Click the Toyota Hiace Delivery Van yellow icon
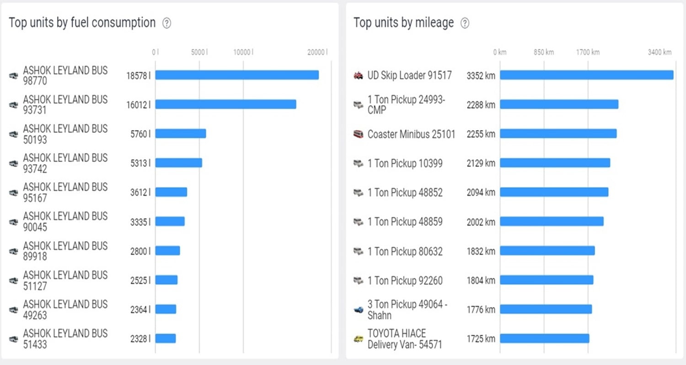Viewport: 686px width, 365px height. click(x=359, y=339)
